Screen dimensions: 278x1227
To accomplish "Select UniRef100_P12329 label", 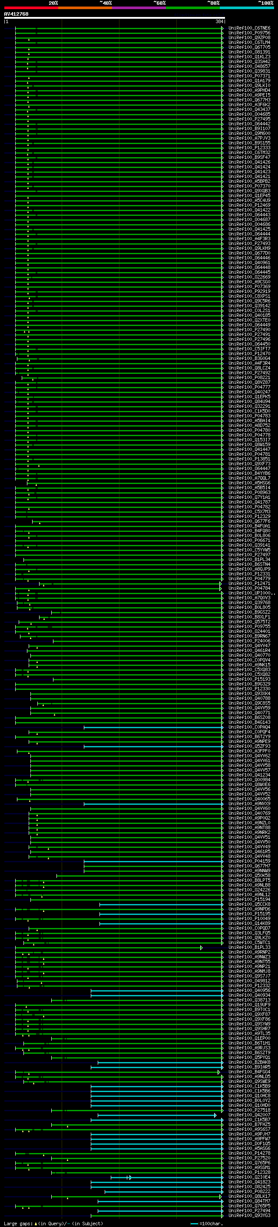I will pyautogui.click(x=249, y=516).
